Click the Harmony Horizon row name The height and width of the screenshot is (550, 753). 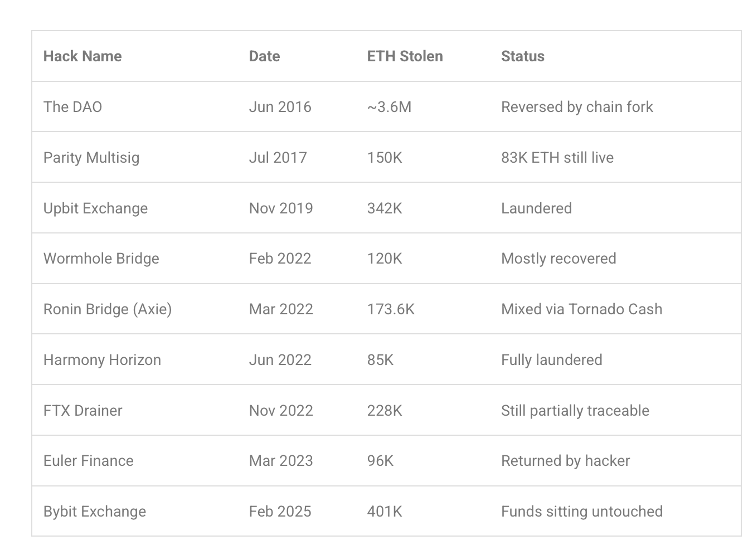point(102,360)
